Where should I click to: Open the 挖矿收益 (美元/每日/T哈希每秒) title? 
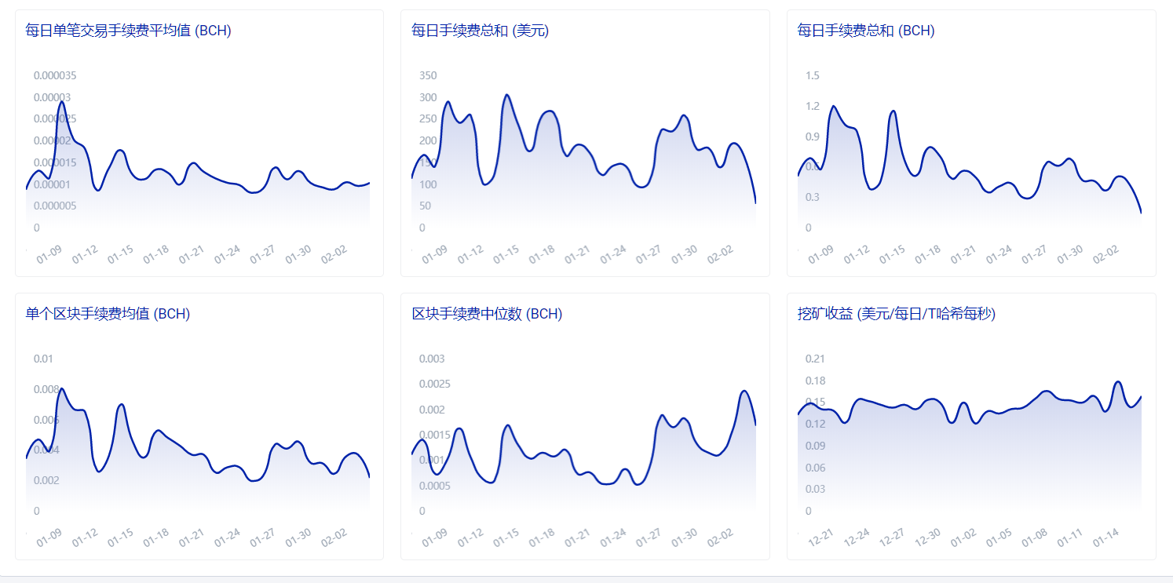(x=896, y=314)
